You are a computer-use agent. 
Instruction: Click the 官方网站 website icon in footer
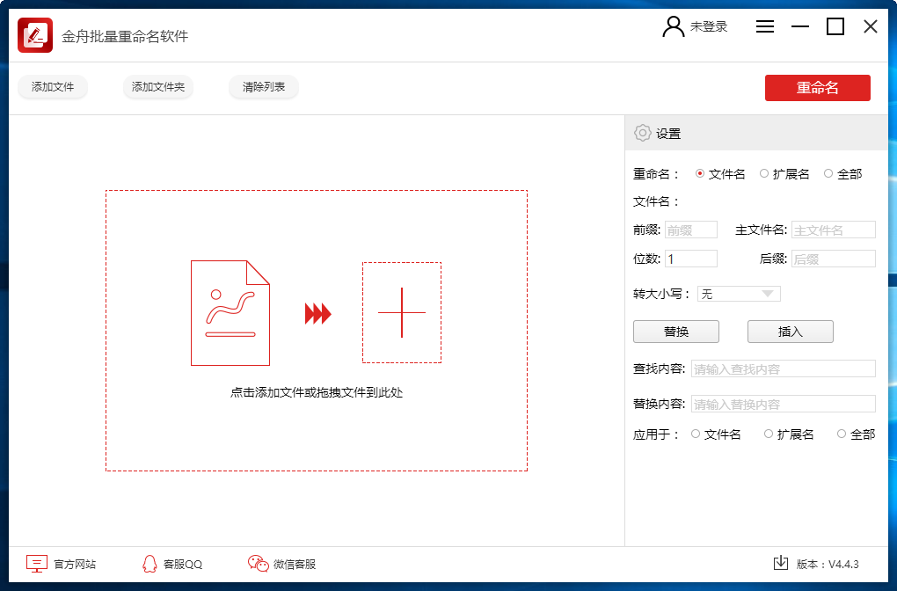35,564
